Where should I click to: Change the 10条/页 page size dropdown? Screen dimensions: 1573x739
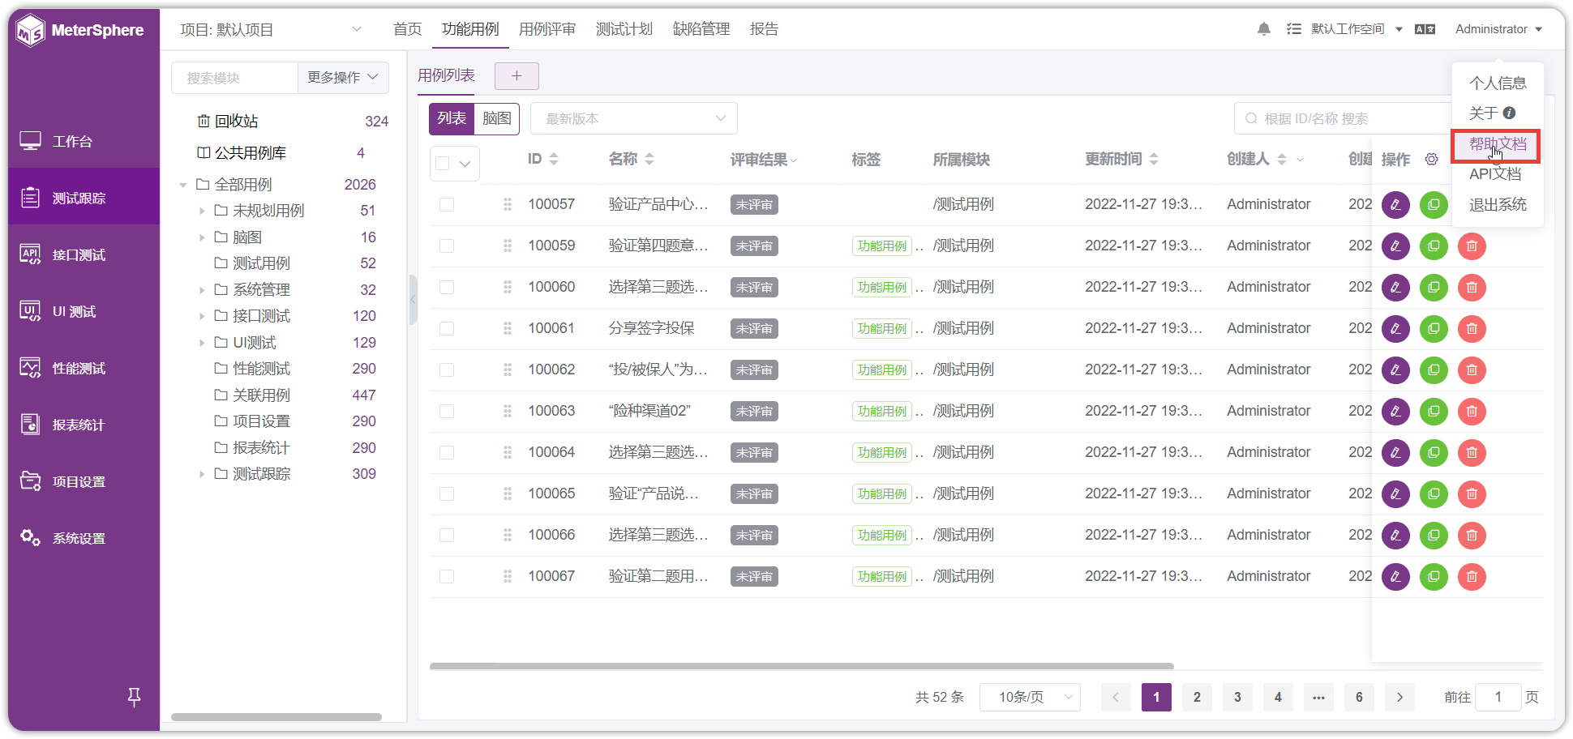(x=1030, y=697)
